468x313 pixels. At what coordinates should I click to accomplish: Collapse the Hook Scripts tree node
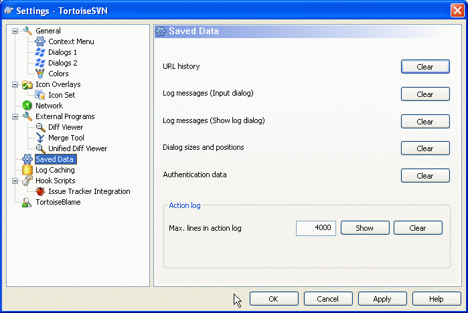pyautogui.click(x=15, y=181)
